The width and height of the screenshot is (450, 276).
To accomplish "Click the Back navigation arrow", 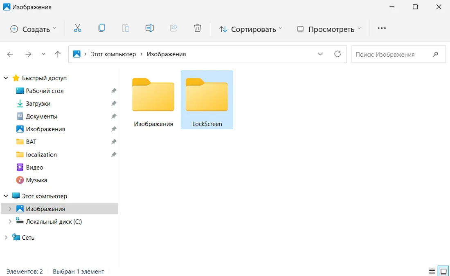I will tap(10, 54).
